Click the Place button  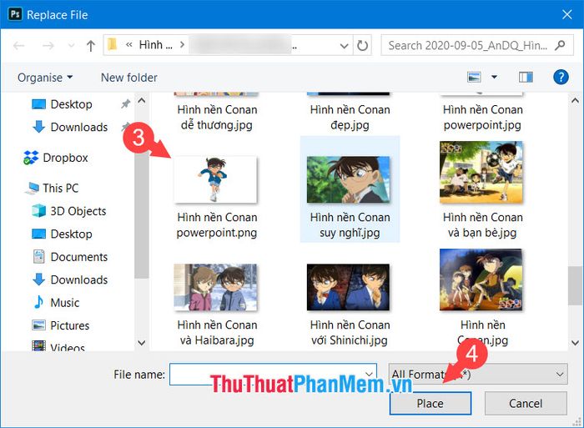click(430, 404)
